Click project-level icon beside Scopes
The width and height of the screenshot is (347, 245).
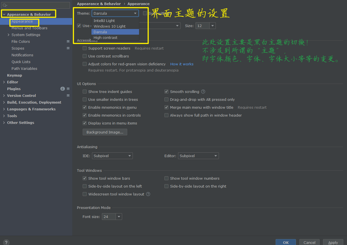pyautogui.click(x=68, y=48)
